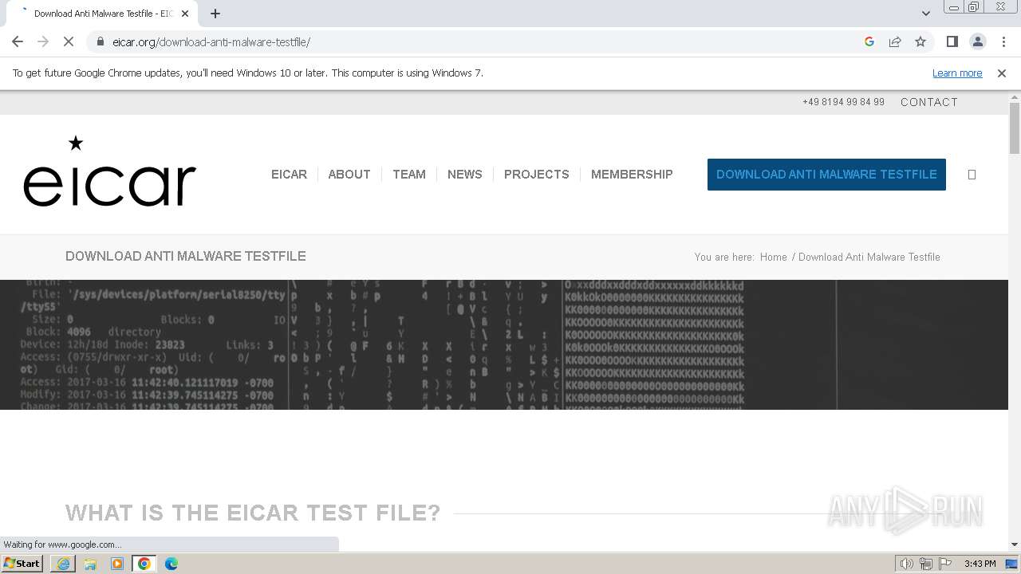Click the Chrome taskbar icon
The height and width of the screenshot is (574, 1021).
coord(144,564)
